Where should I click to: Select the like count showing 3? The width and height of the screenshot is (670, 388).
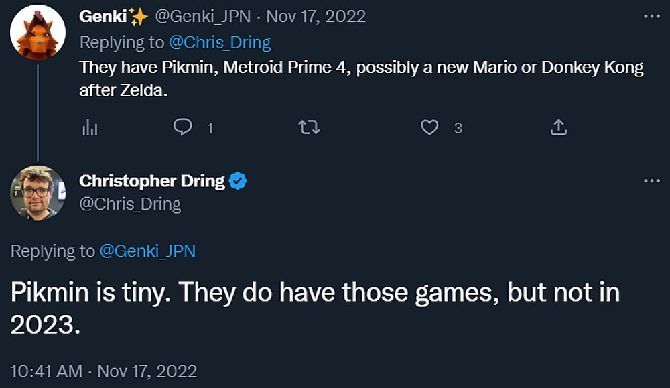click(457, 129)
